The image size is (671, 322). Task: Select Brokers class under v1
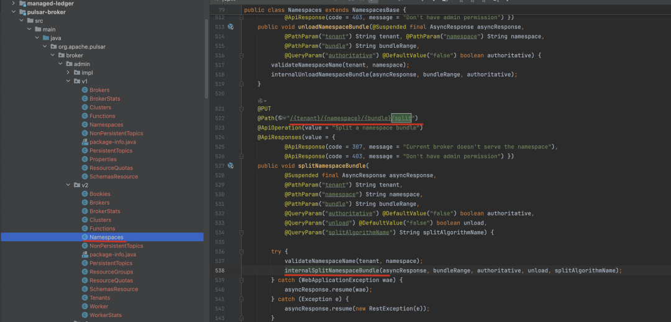[99, 90]
